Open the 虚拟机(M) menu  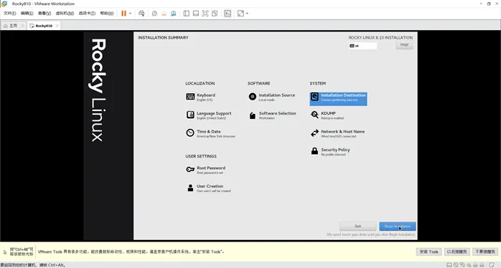click(x=65, y=14)
